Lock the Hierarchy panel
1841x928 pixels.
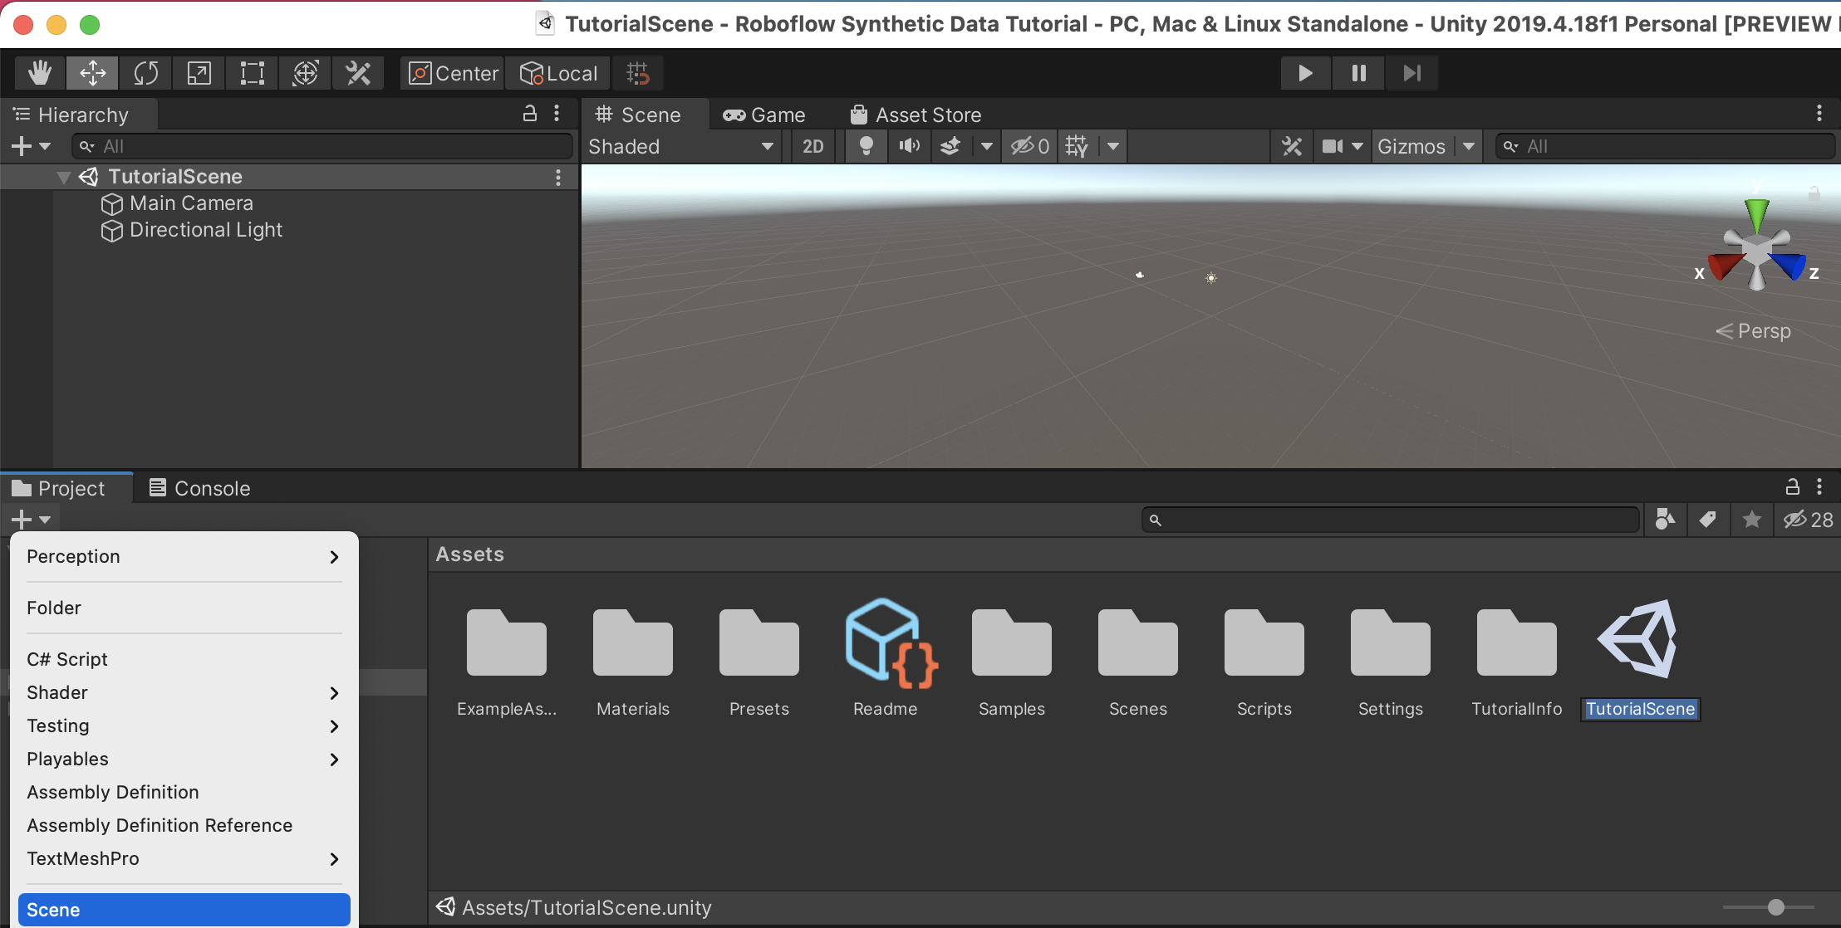click(x=529, y=114)
